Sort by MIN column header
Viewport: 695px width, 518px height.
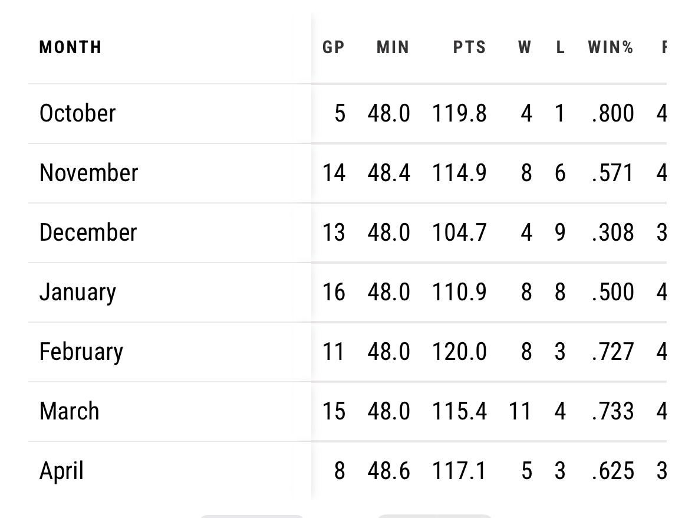(393, 47)
